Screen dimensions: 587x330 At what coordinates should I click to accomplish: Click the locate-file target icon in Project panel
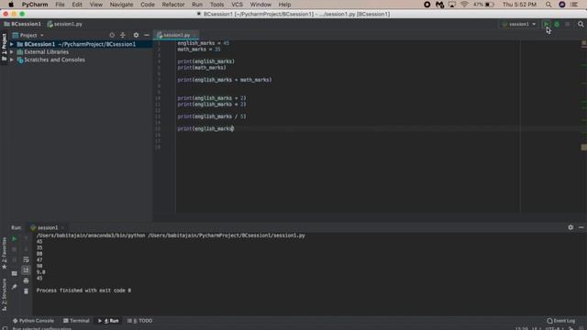[112, 35]
